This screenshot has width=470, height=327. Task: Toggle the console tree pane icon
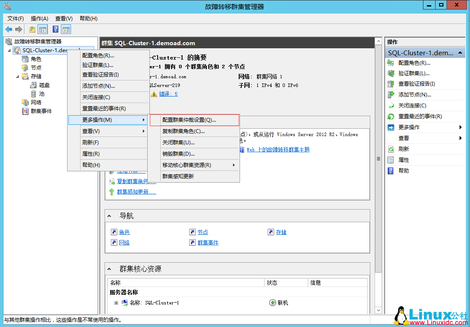coord(43,29)
